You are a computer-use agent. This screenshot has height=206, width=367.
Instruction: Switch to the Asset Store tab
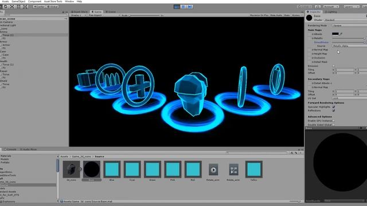(x=79, y=11)
